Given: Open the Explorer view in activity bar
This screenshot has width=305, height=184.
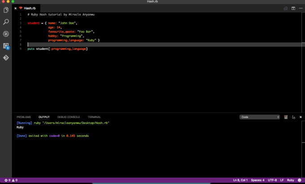Looking at the screenshot, I should pyautogui.click(x=6, y=10).
